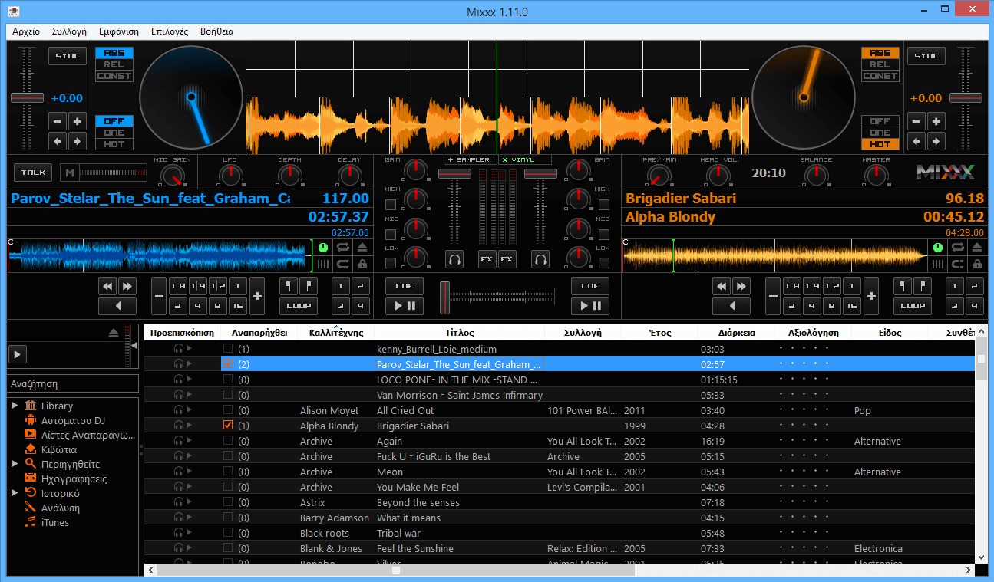Toggle repeat icon on the orange deck
This screenshot has height=582, width=994.
pyautogui.click(x=957, y=247)
